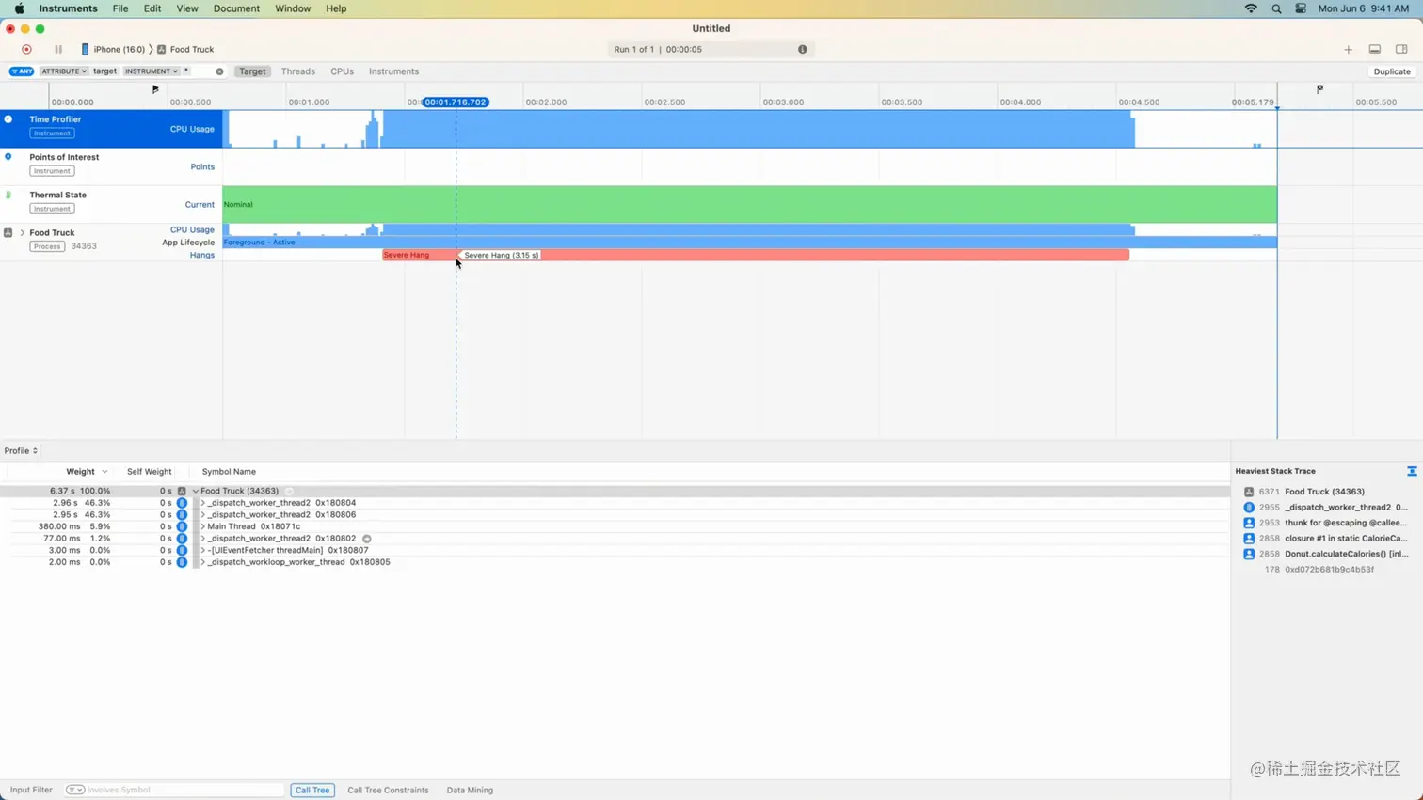
Task: Open the Profile detail dropdown
Action: point(21,450)
